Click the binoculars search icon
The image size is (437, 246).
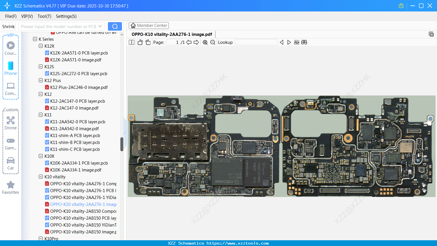point(304,42)
